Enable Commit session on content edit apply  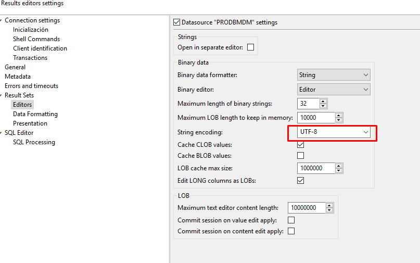tap(291, 231)
